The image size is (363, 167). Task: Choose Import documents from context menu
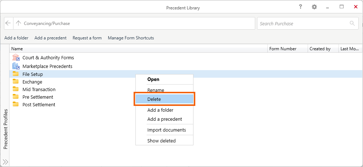pyautogui.click(x=166, y=130)
